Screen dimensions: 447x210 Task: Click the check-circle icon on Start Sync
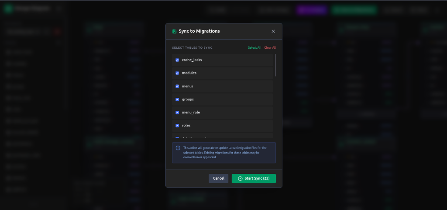[240, 178]
